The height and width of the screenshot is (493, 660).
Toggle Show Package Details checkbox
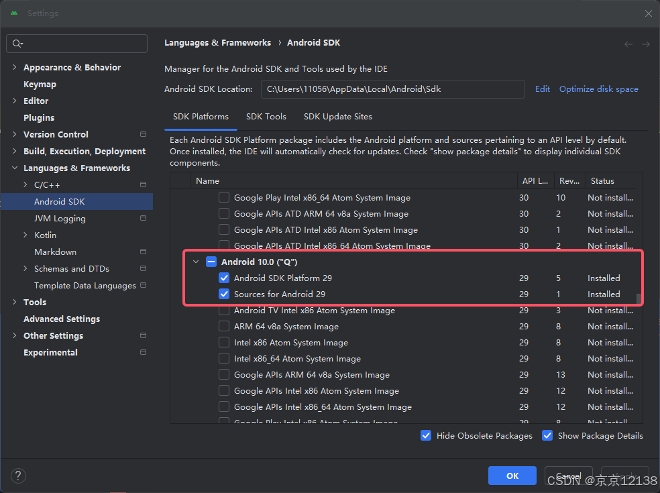coord(547,436)
